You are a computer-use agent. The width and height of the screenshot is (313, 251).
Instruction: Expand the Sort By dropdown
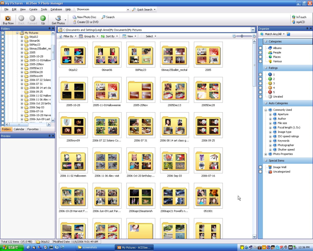110,36
